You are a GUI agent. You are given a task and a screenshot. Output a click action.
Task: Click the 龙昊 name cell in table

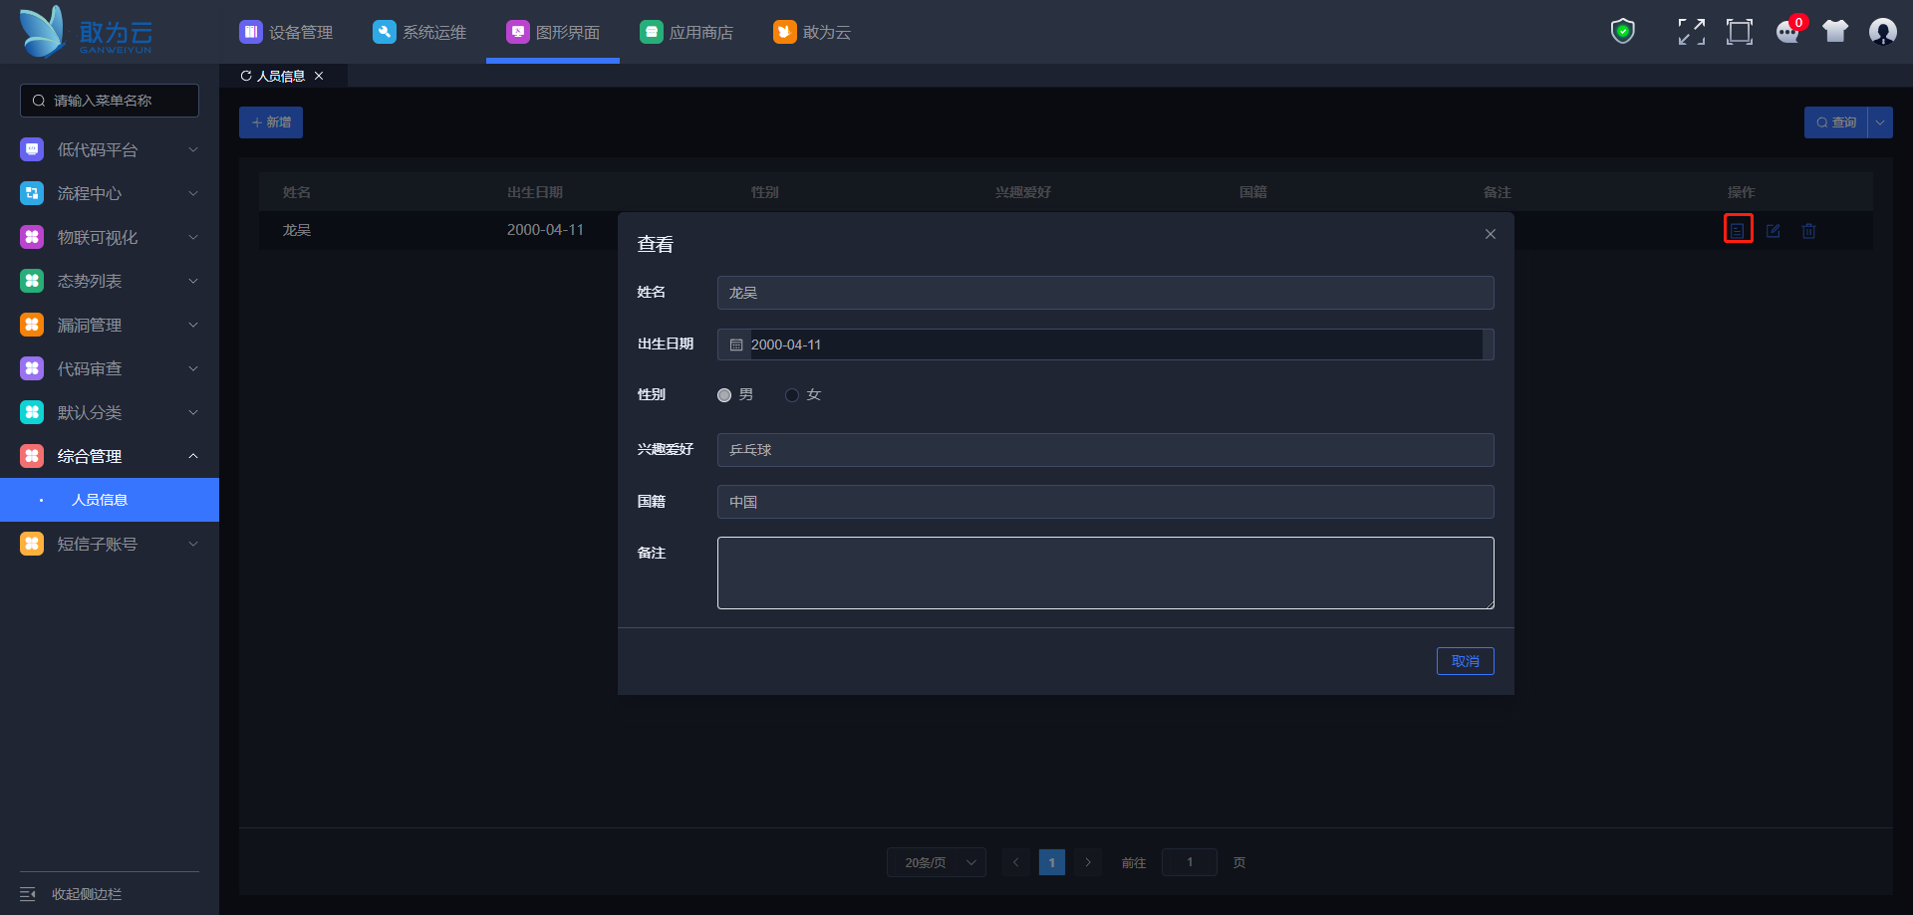tap(297, 230)
